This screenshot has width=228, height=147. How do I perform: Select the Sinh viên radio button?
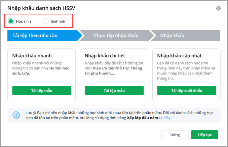click(46, 21)
